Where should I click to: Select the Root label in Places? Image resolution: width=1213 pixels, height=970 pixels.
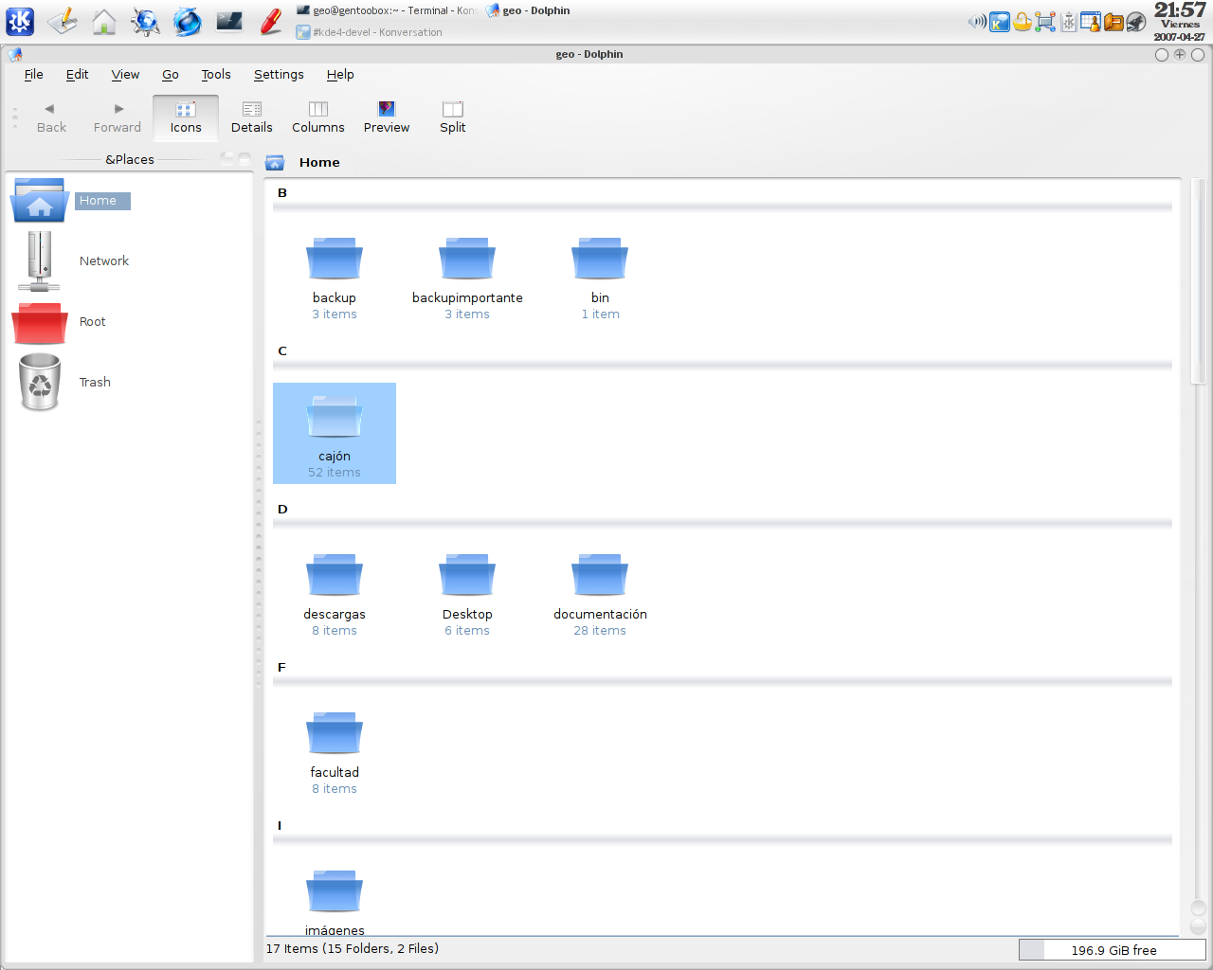point(93,322)
